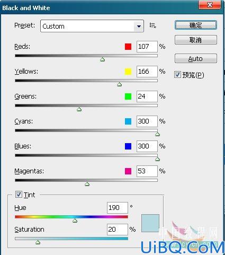
Task: Select the Hue value field
Action: (x=118, y=208)
